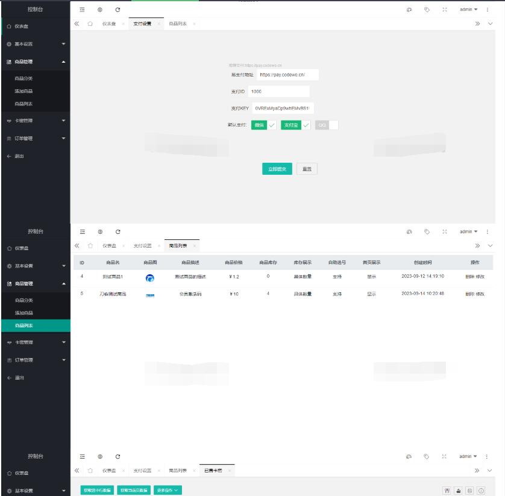505x496 pixels.
Task: Click the image icon for 刀客测试商品
Action: [150, 295]
